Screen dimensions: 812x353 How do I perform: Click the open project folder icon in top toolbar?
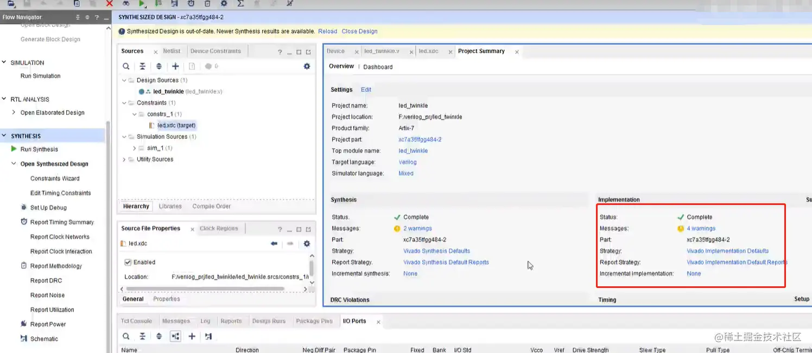click(x=11, y=3)
